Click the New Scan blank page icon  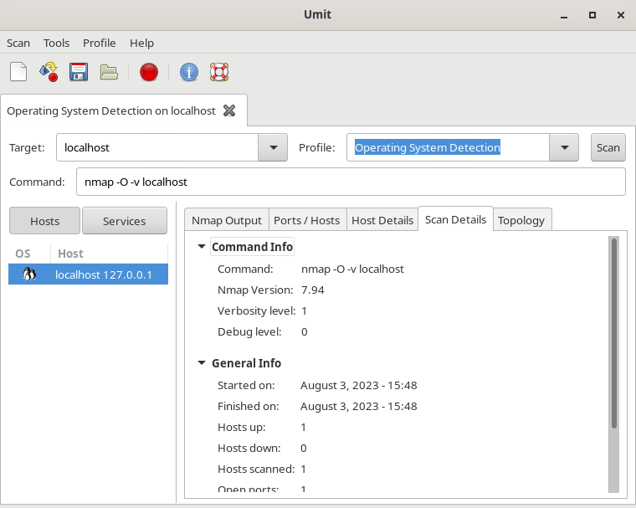coord(18,72)
